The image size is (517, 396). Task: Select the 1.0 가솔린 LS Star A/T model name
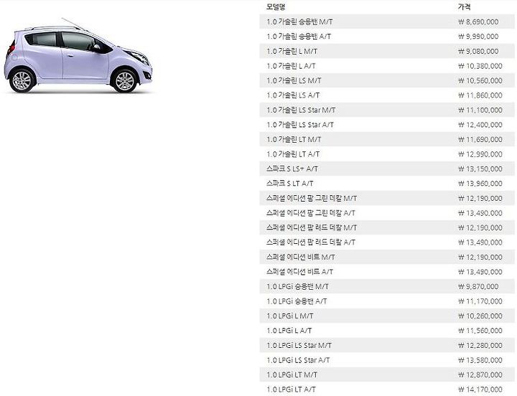(300, 125)
